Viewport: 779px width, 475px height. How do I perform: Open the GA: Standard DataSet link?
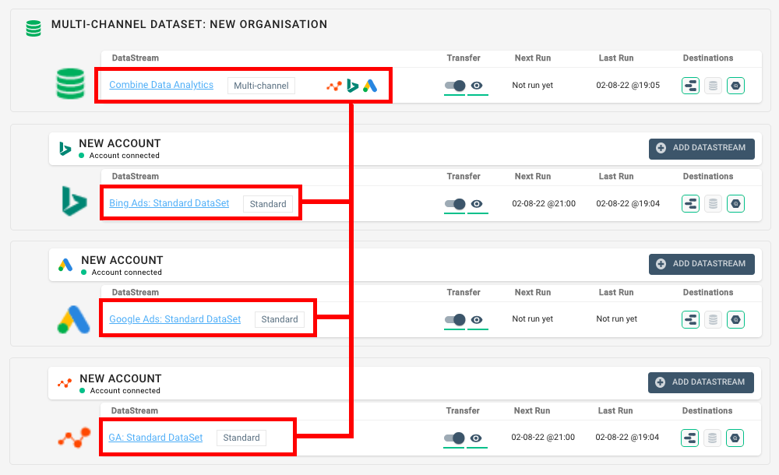(156, 438)
